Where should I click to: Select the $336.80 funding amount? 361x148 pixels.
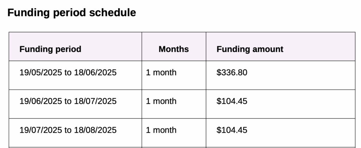[232, 73]
